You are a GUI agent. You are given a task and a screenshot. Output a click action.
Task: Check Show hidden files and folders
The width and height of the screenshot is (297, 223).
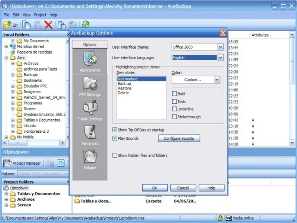click(x=115, y=155)
